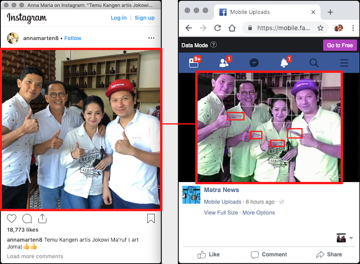Click the Facebook search magnifier icon
Image resolution: width=360 pixels, height=264 pixels.
click(x=314, y=63)
